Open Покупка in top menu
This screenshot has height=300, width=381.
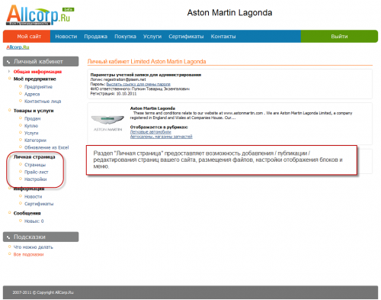[x=125, y=37]
